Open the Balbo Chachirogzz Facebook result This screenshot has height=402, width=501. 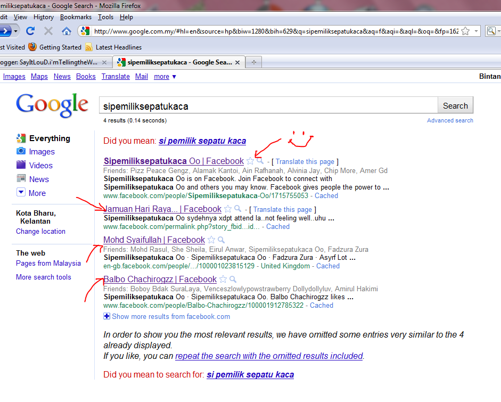click(x=160, y=280)
